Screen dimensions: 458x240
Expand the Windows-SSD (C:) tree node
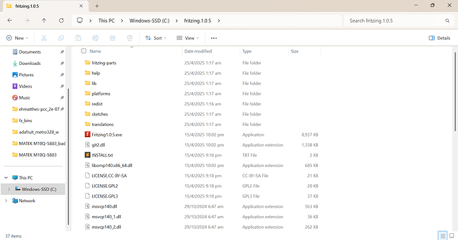pos(9,189)
